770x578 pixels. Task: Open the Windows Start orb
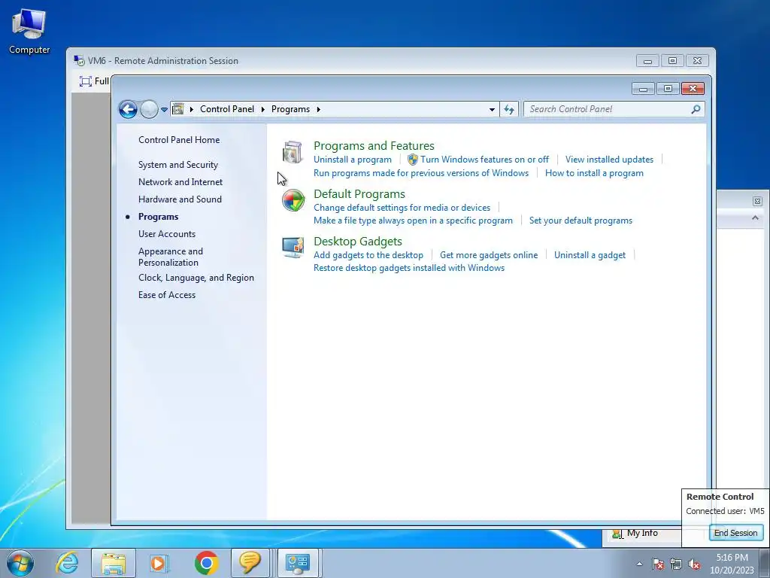tap(20, 563)
